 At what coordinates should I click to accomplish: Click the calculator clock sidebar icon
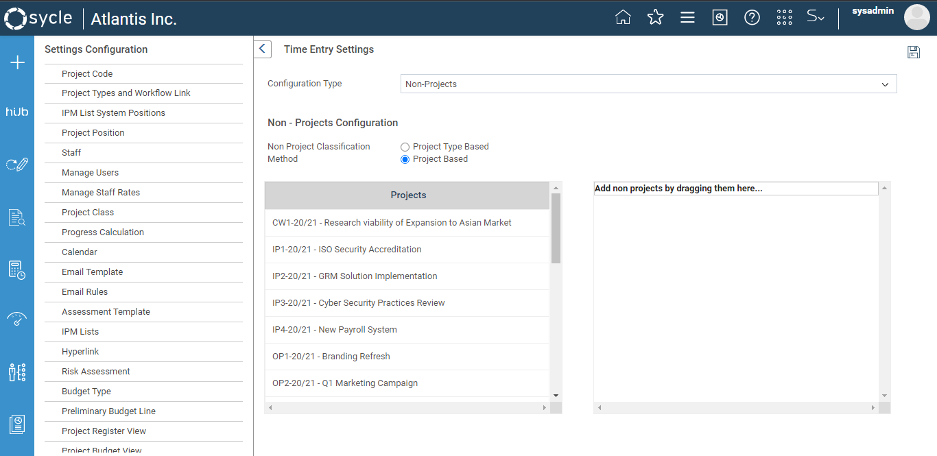pos(17,269)
